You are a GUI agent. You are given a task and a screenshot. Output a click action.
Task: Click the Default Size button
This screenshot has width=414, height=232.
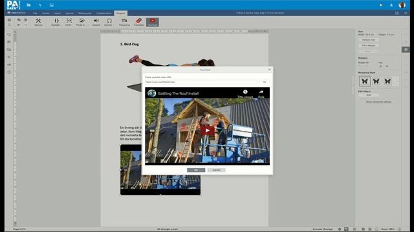369,40
